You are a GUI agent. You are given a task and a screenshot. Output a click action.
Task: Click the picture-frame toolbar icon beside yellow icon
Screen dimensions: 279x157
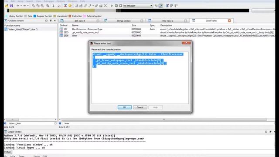[x=65, y=6]
